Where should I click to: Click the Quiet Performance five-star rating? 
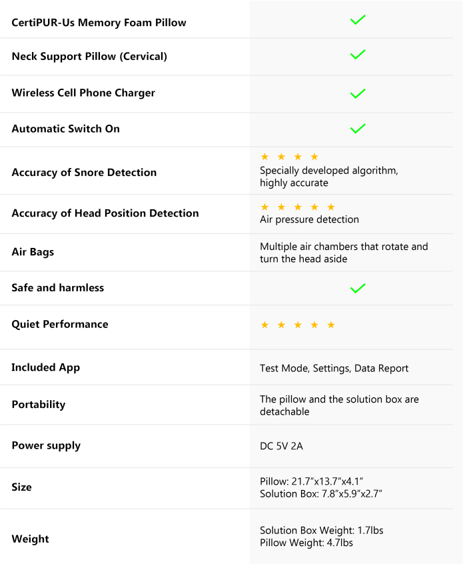tap(298, 325)
